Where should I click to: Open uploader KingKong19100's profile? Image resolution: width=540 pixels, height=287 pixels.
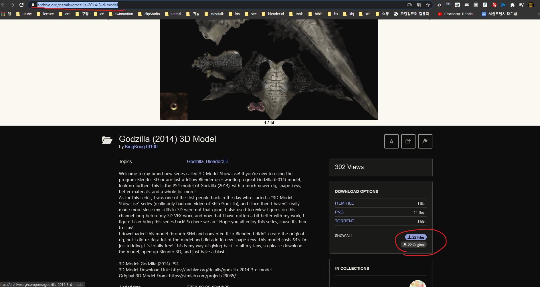pos(141,147)
